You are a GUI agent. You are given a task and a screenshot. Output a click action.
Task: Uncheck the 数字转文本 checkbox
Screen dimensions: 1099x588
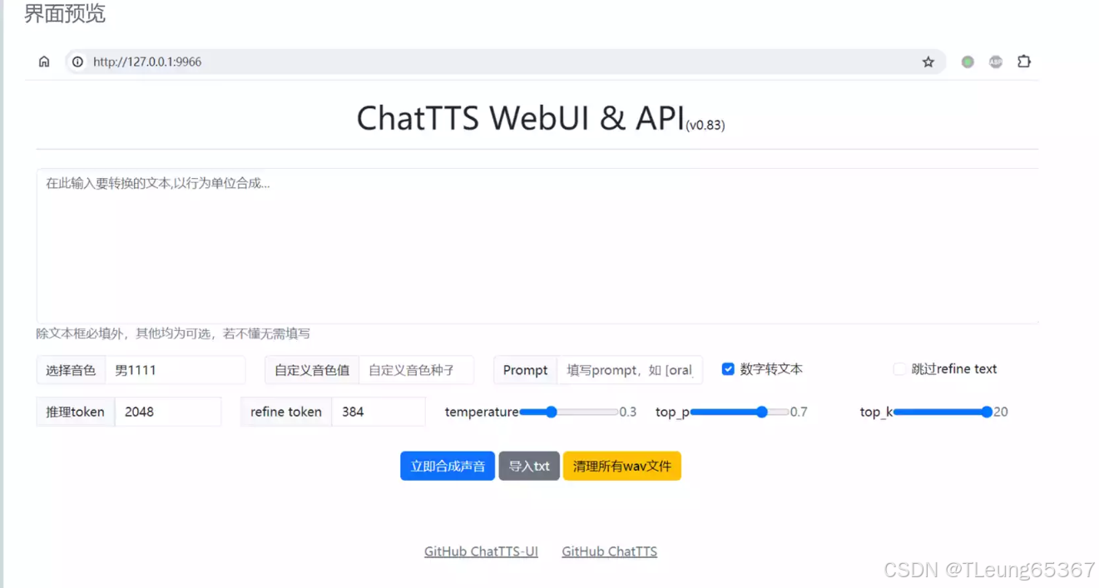(728, 369)
